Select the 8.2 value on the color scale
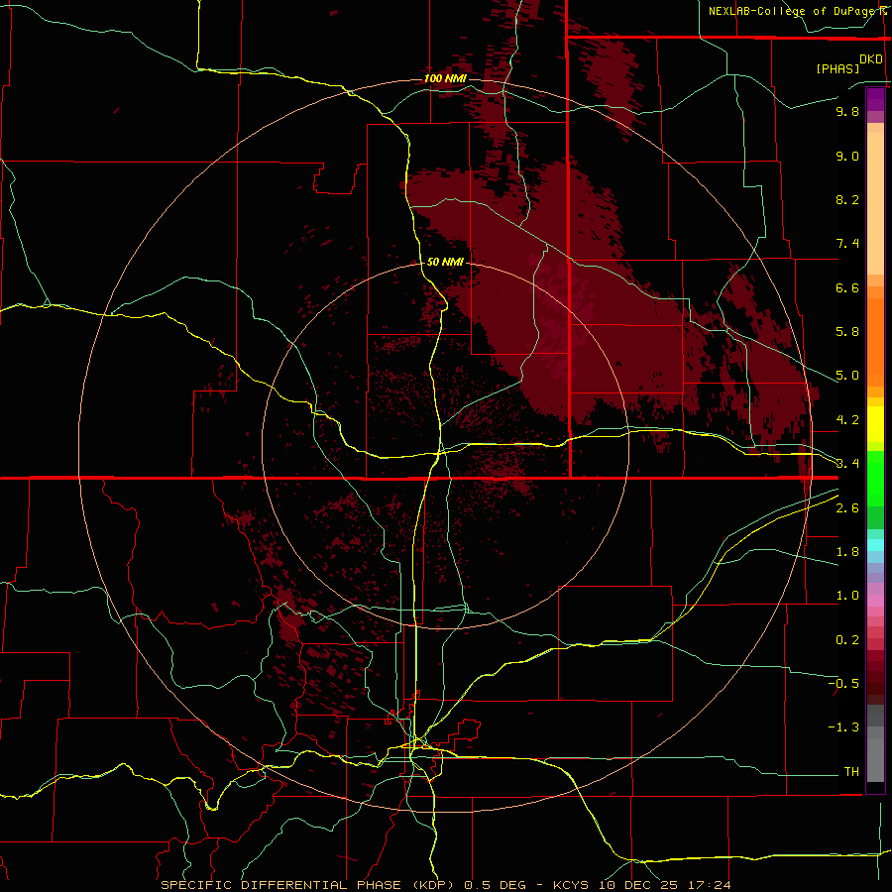Image resolution: width=892 pixels, height=892 pixels. (847, 199)
